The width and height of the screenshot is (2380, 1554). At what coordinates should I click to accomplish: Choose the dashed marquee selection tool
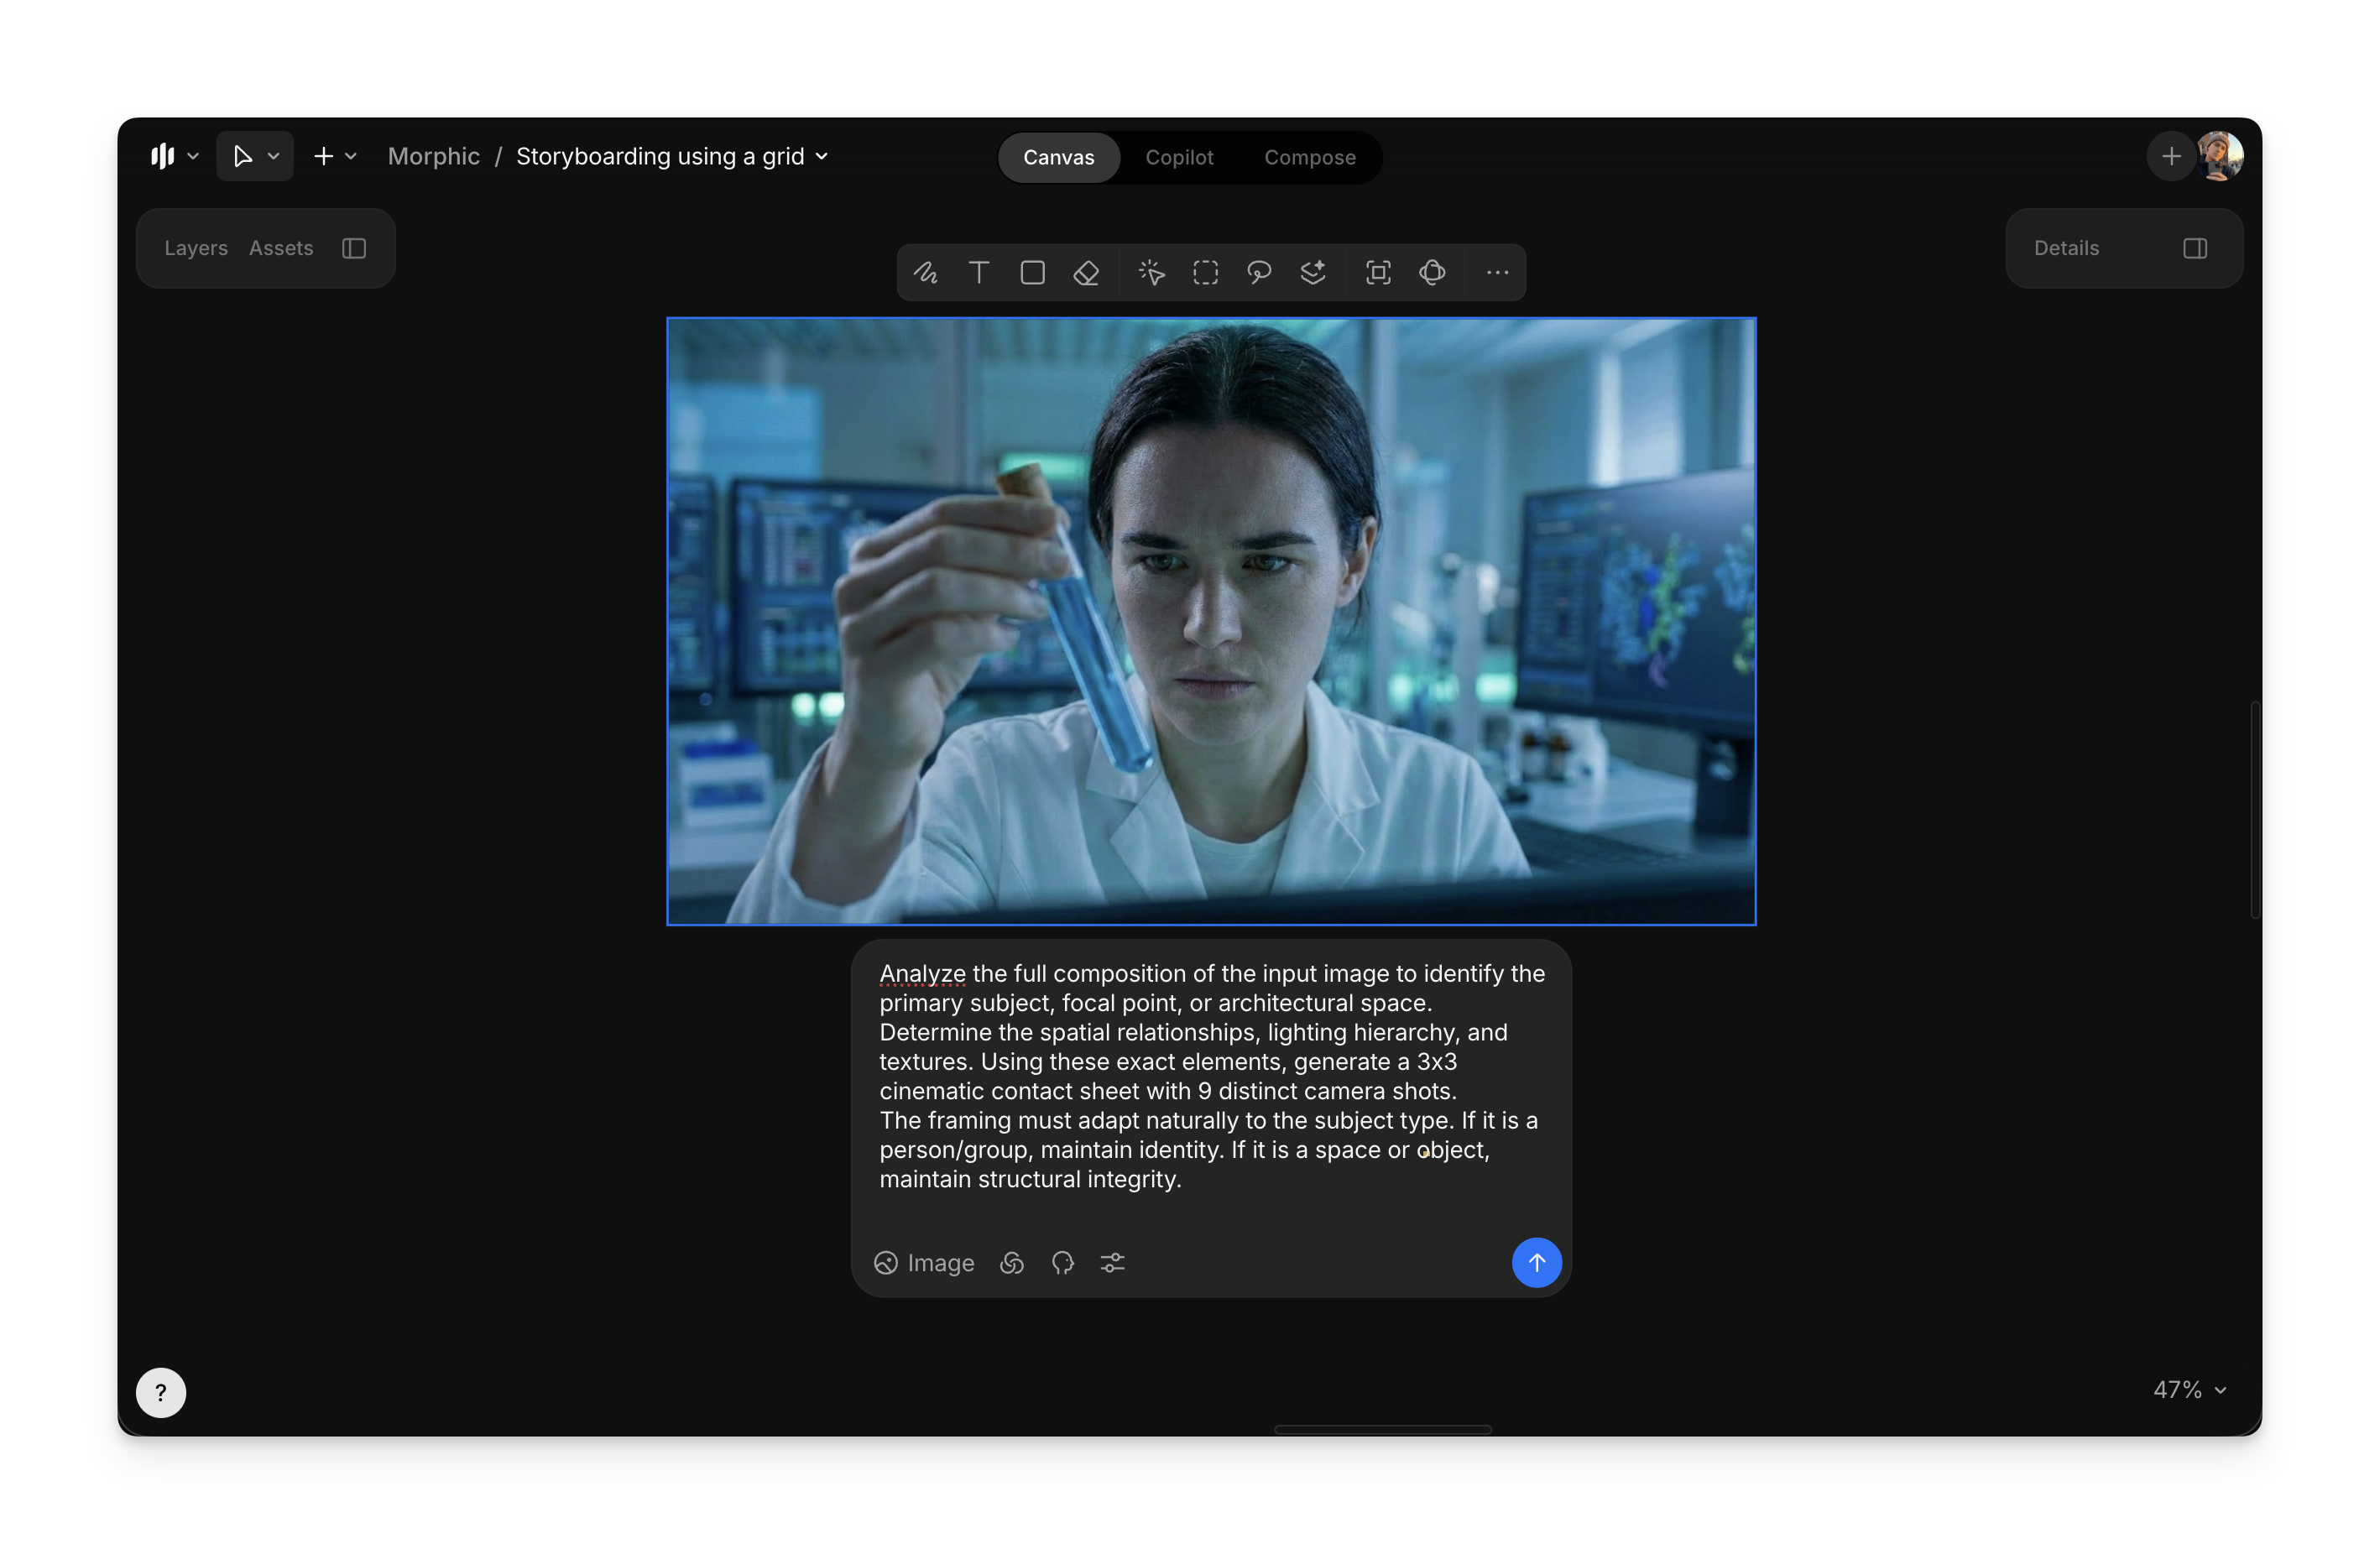point(1205,272)
